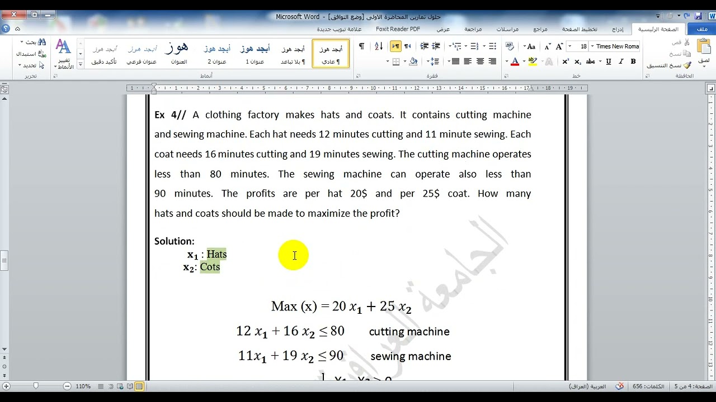This screenshot has height=402, width=716.
Task: Expand the Borders dropdown arrow
Action: 387,61
